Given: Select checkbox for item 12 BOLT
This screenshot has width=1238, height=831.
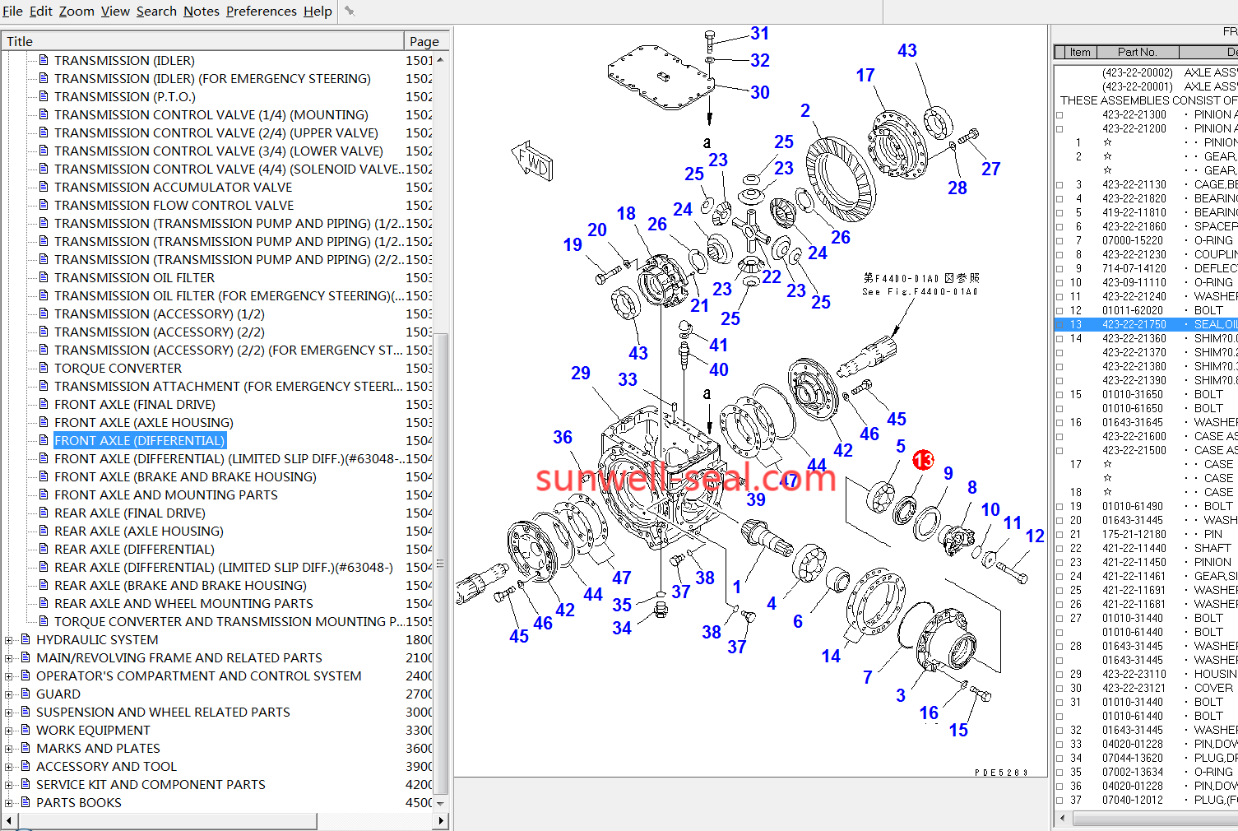Looking at the screenshot, I should [1059, 311].
